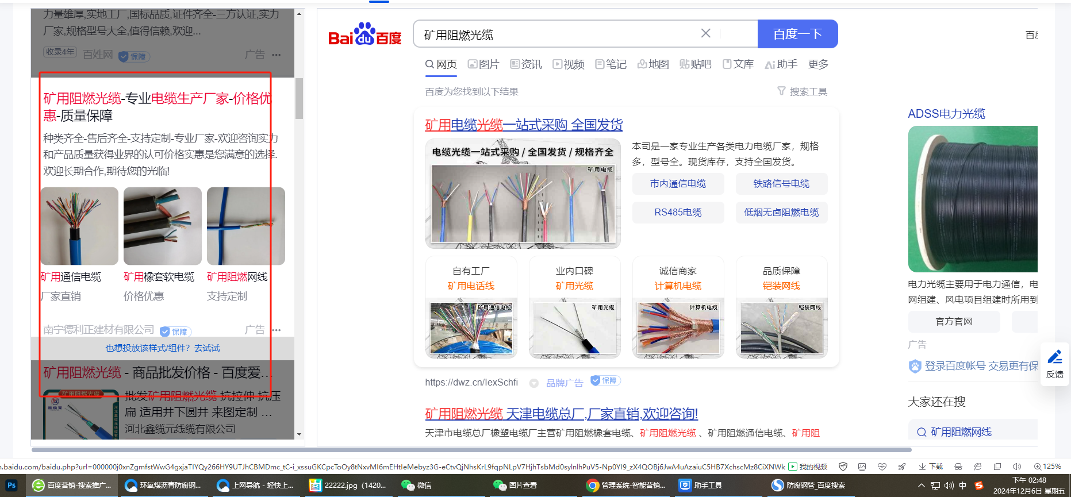
Task: Open 我的视频 in the browser status bar
Action: [x=808, y=467]
